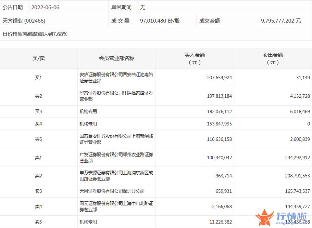
Task: Select the 买3 row label
Action: tap(39, 111)
